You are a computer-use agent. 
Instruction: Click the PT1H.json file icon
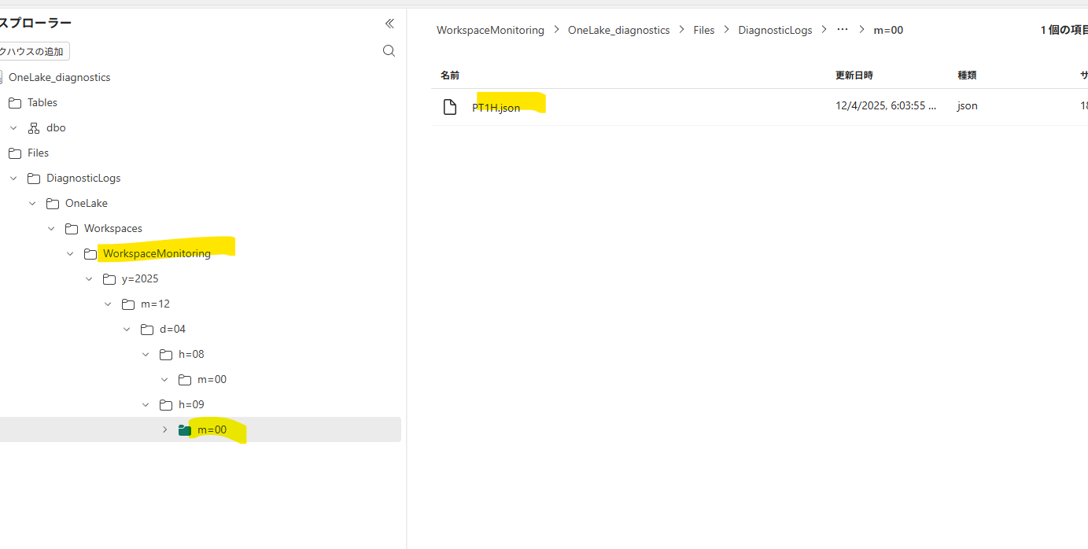pyautogui.click(x=450, y=107)
